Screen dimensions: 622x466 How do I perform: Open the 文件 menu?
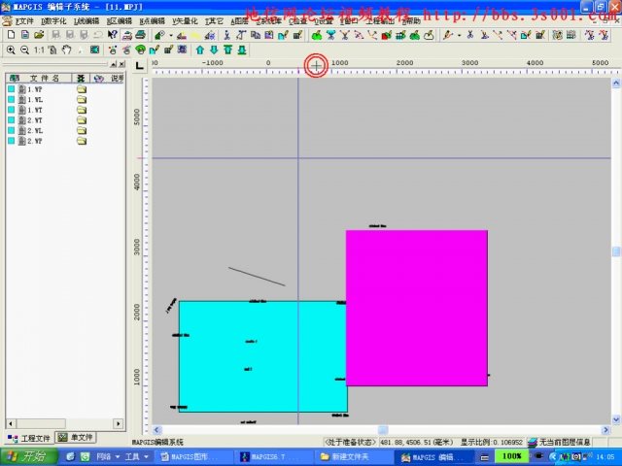pyautogui.click(x=23, y=20)
